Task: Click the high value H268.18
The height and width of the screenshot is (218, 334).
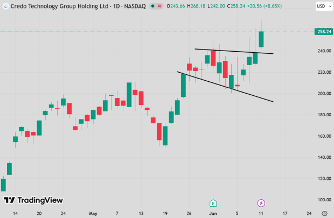Action: [196, 6]
